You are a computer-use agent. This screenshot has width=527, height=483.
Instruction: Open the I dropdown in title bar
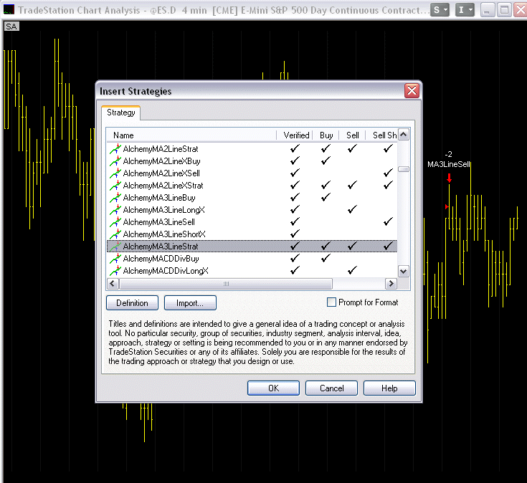pos(465,10)
